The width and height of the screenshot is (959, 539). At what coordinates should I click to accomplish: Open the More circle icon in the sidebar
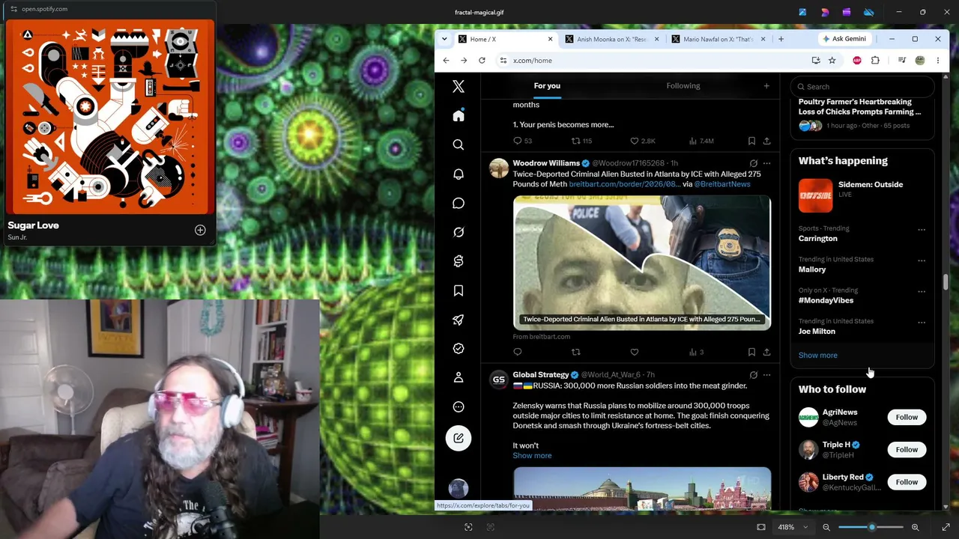[x=459, y=406]
